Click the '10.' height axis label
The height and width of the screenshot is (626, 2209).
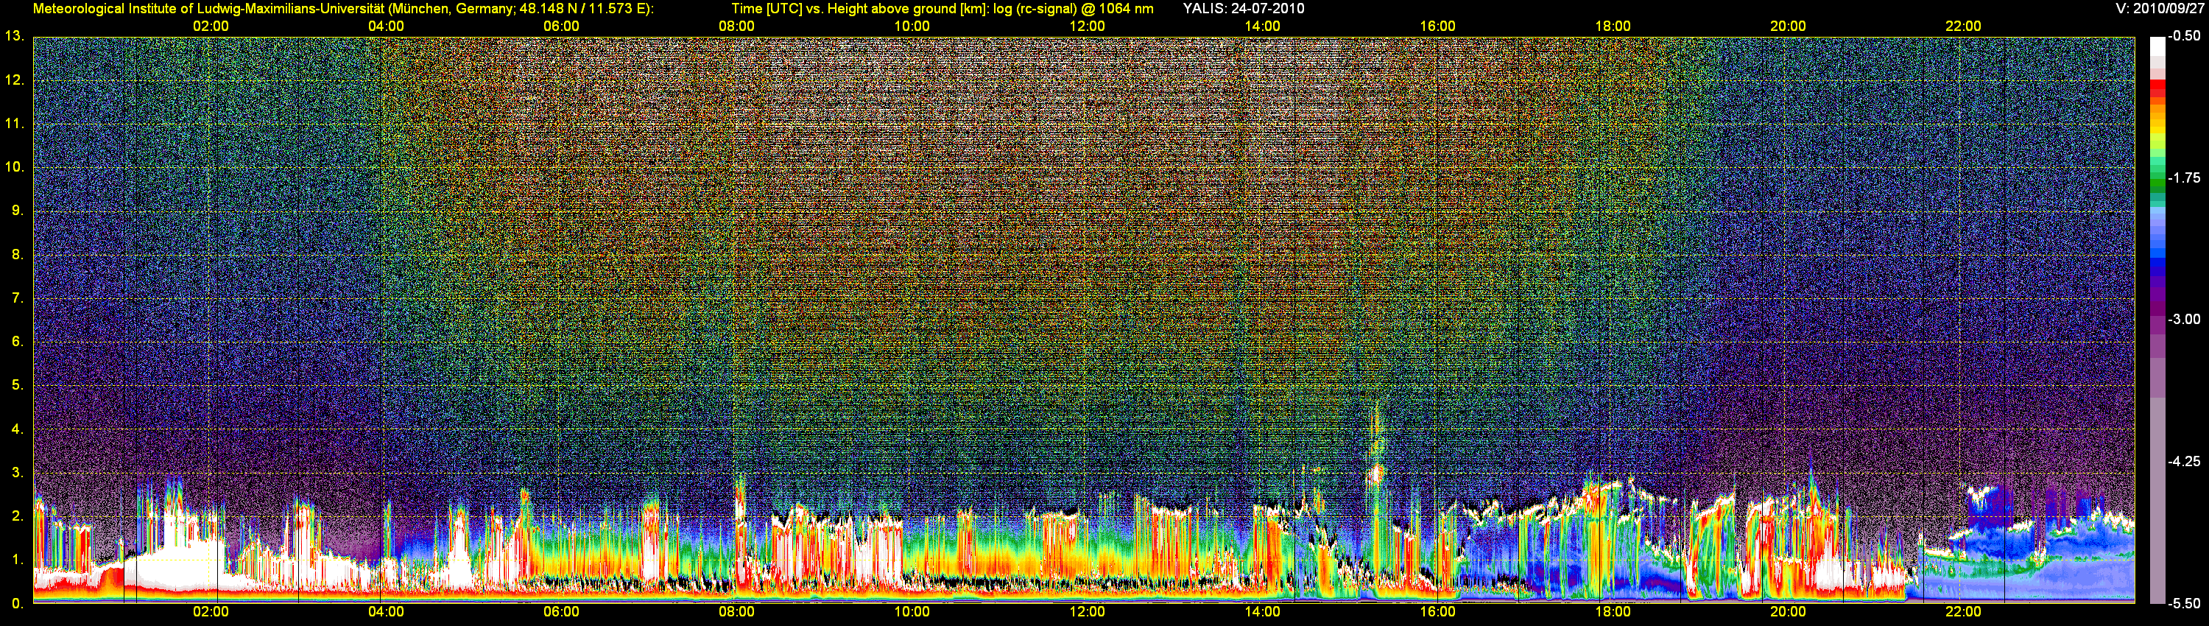[14, 166]
